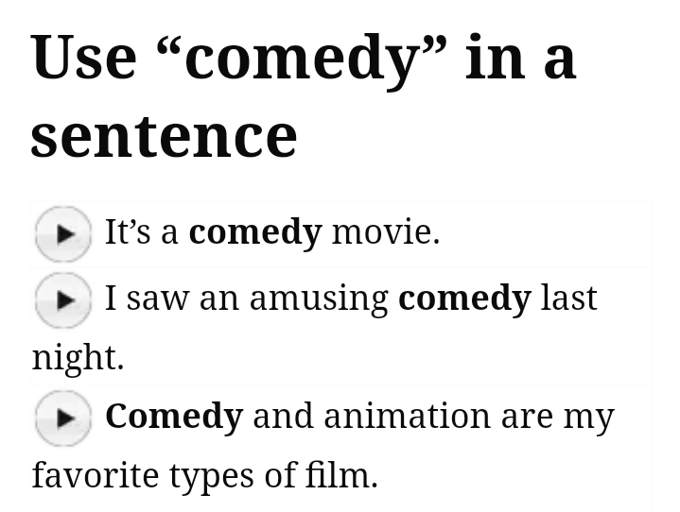This screenshot has width=680, height=512.
Task: Click quoted "comedy" in the heading
Action: [302, 57]
